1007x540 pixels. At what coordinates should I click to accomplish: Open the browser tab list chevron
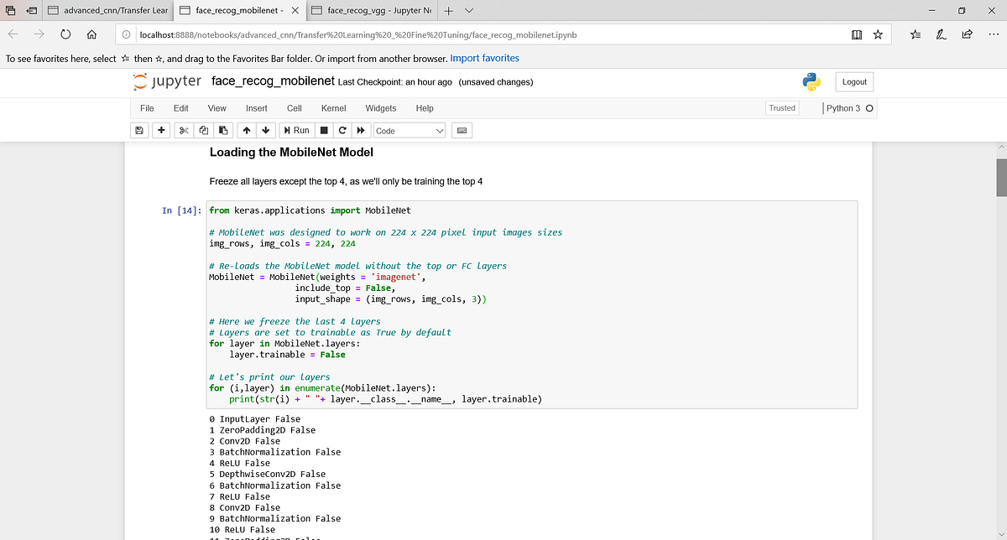coord(468,11)
